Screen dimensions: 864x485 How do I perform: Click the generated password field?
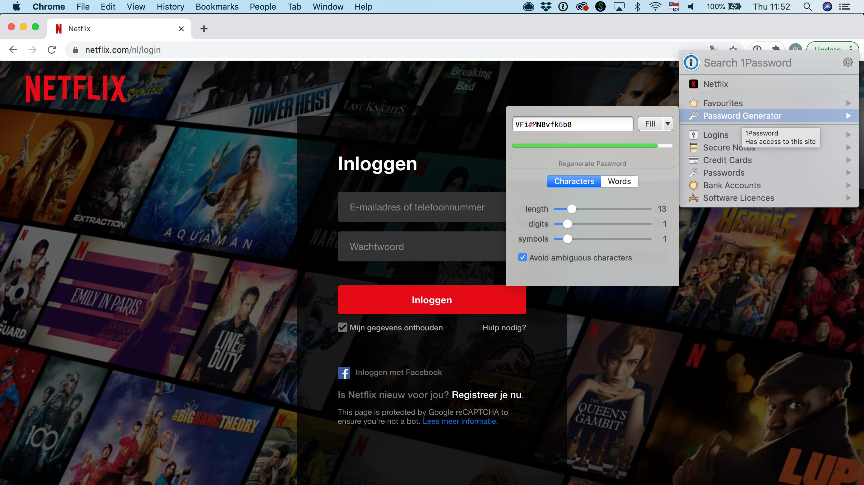(x=572, y=124)
